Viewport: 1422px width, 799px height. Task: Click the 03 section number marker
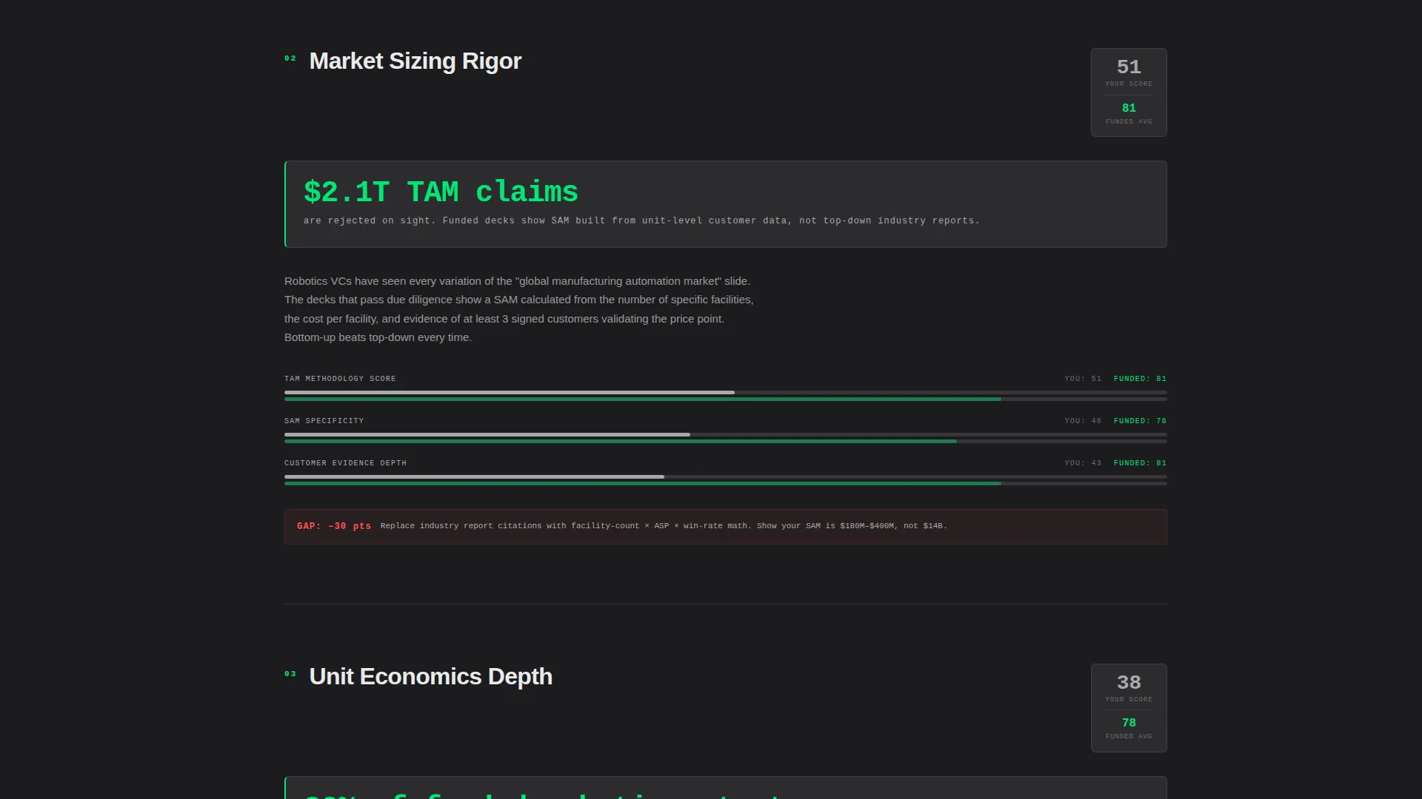point(290,674)
